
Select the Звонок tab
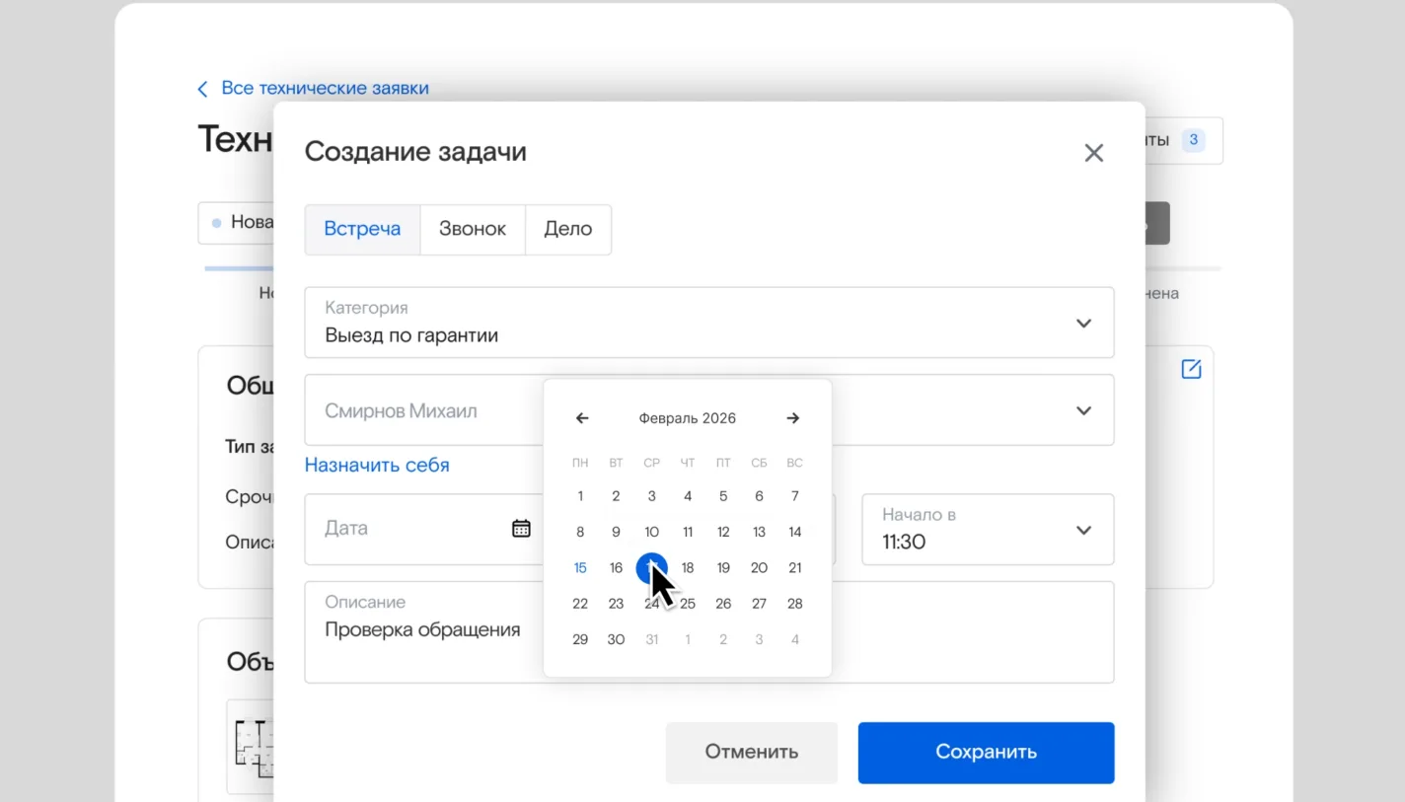click(473, 230)
